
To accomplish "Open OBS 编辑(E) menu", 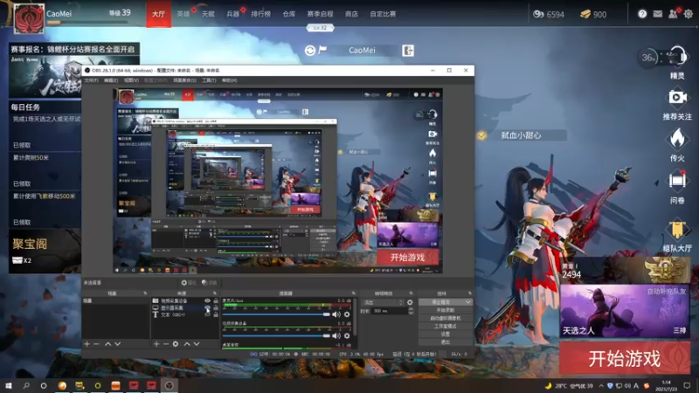I will [x=111, y=80].
